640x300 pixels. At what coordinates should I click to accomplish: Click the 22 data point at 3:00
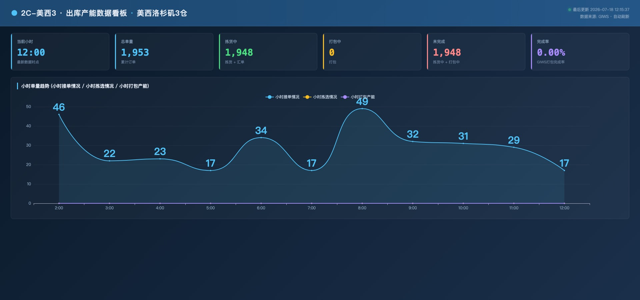[109, 161]
